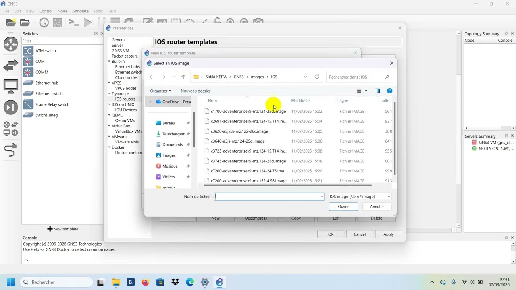Screen dimensions: 516x290
Task: Click the Open project folder toolbar icon
Action: coord(25,23)
